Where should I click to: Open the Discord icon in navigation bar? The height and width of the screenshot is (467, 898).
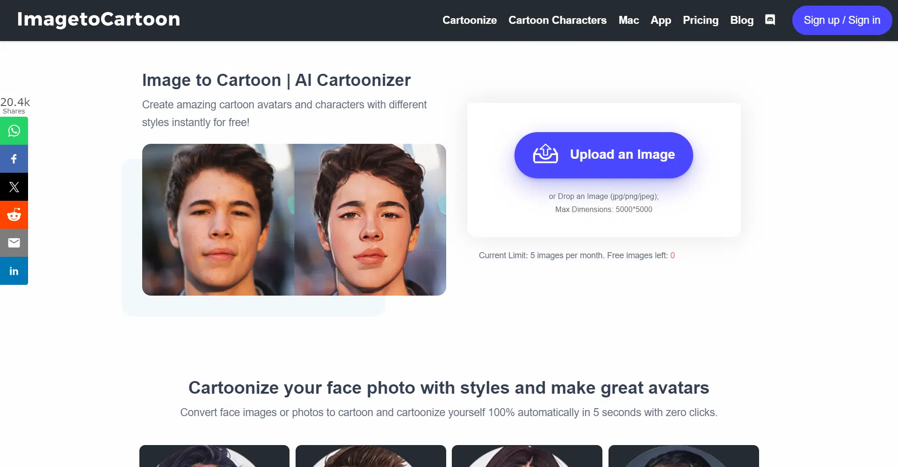[x=770, y=20]
